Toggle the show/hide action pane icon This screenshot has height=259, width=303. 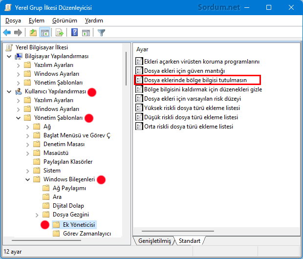[x=86, y=32]
